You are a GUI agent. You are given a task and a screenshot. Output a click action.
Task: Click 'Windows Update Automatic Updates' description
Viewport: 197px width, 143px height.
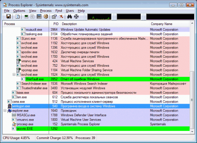click(x=86, y=30)
